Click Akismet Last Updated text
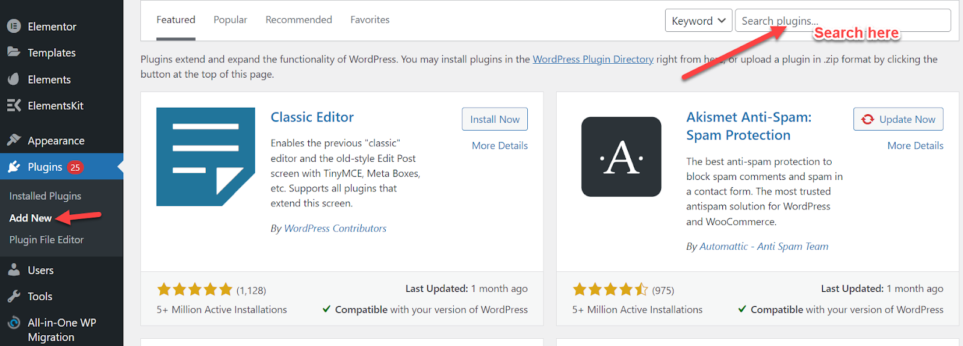This screenshot has height=346, width=963. click(882, 289)
